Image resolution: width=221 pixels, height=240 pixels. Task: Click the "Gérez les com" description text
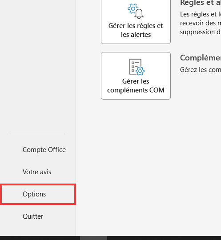[201, 70]
